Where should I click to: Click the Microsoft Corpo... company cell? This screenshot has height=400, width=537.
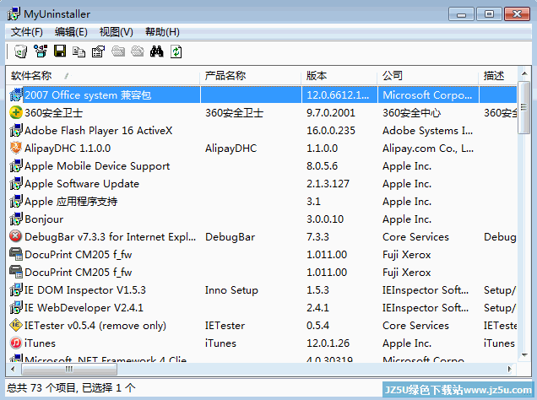pos(427,95)
